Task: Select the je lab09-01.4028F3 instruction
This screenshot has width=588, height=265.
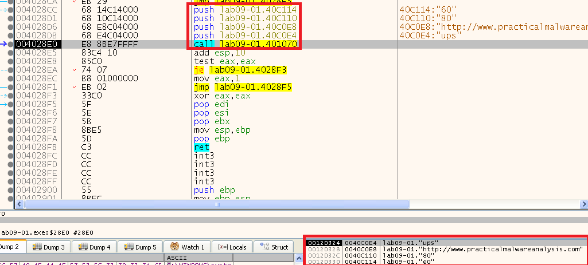Action: pyautogui.click(x=240, y=70)
